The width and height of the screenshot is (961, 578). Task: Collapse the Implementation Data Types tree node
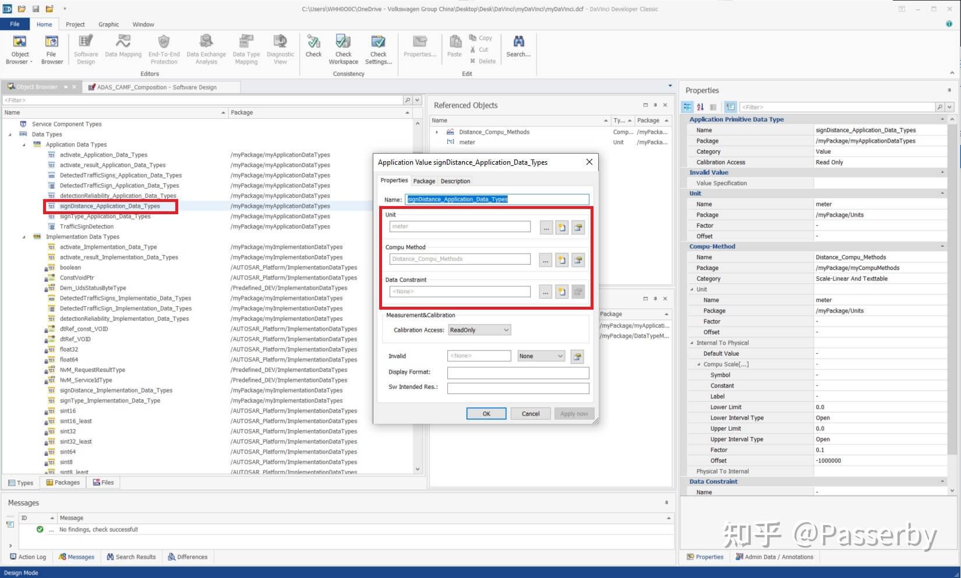24,237
